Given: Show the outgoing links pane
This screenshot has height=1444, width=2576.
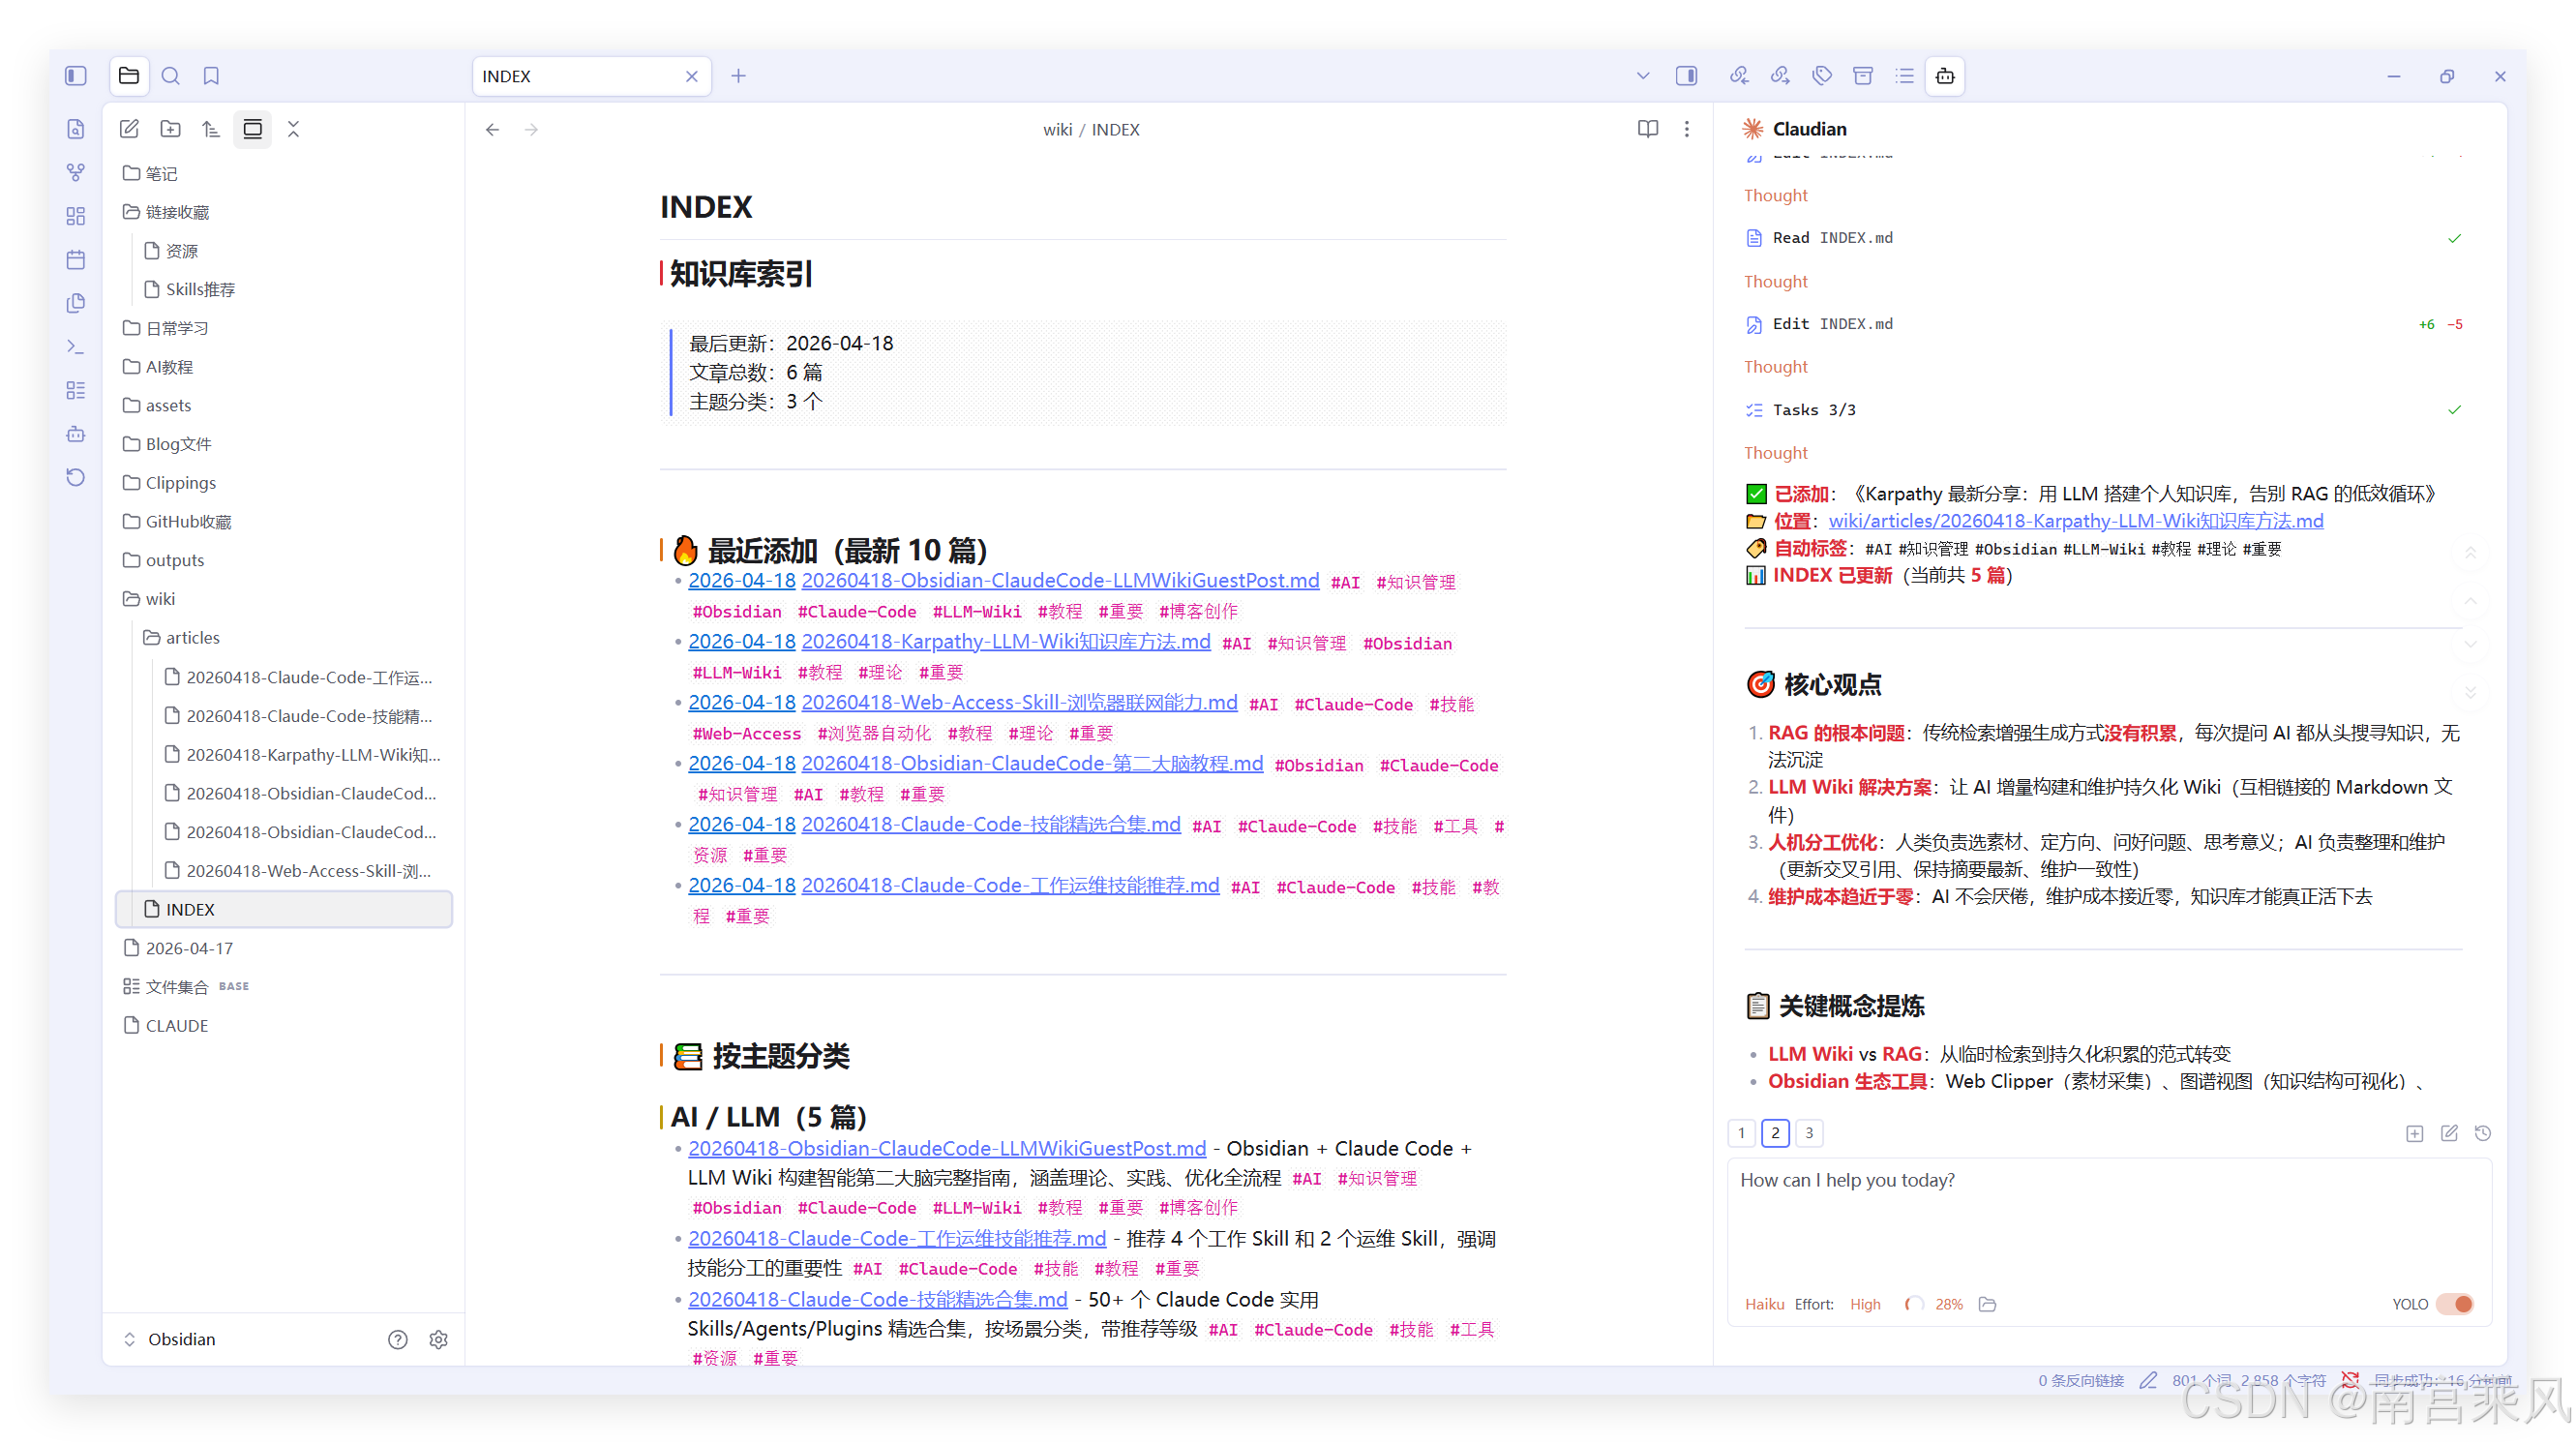Looking at the screenshot, I should coord(1780,76).
